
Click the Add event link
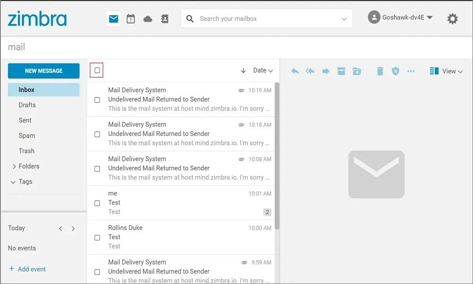pyautogui.click(x=27, y=269)
